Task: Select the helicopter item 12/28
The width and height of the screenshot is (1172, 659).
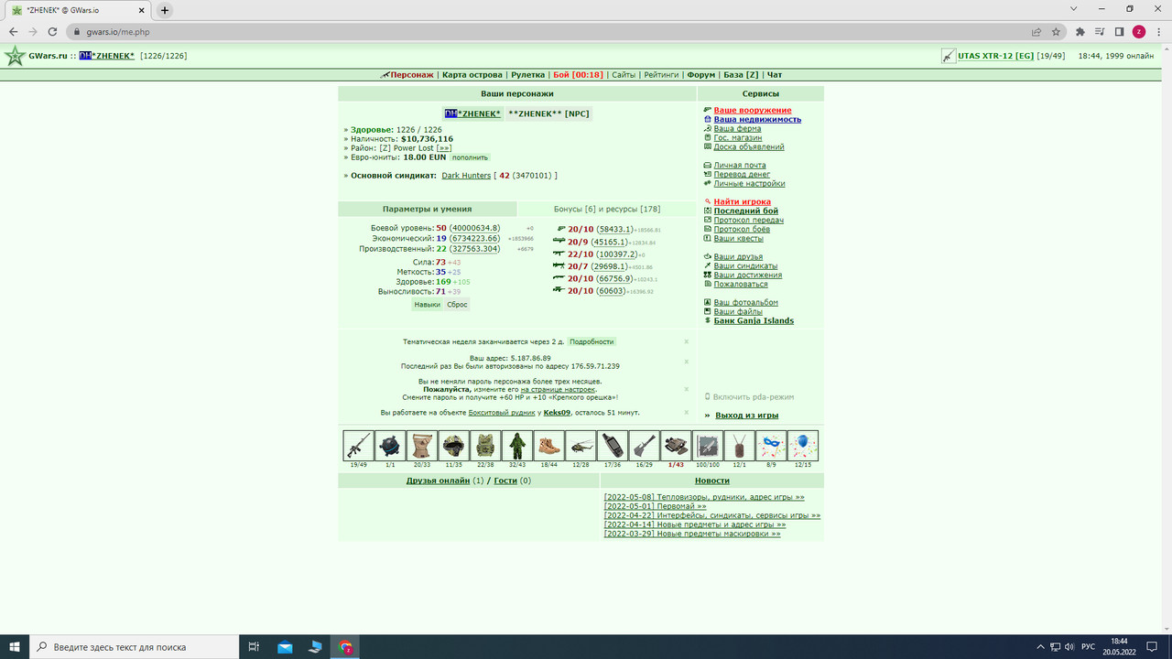Action: click(x=581, y=446)
